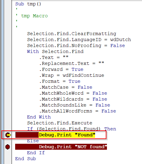Click False value on NoProofing line
This screenshot has width=142, height=164.
click(118, 46)
